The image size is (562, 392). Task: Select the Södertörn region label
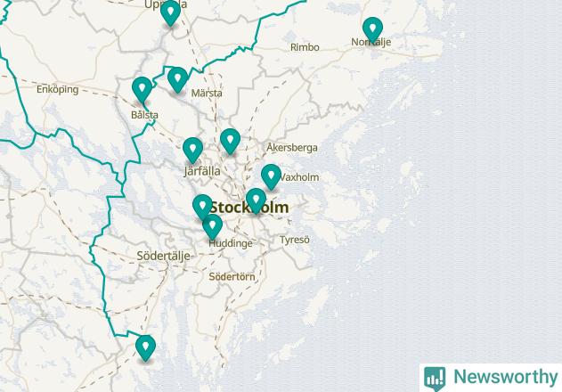(232, 276)
